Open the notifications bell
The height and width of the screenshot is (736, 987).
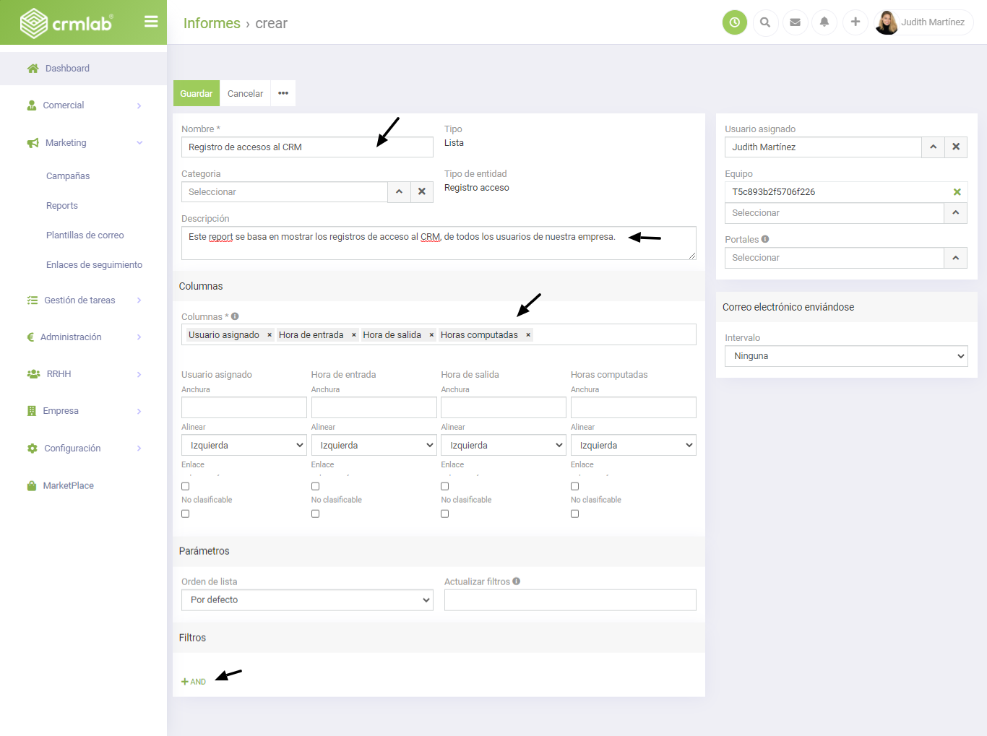(x=824, y=22)
